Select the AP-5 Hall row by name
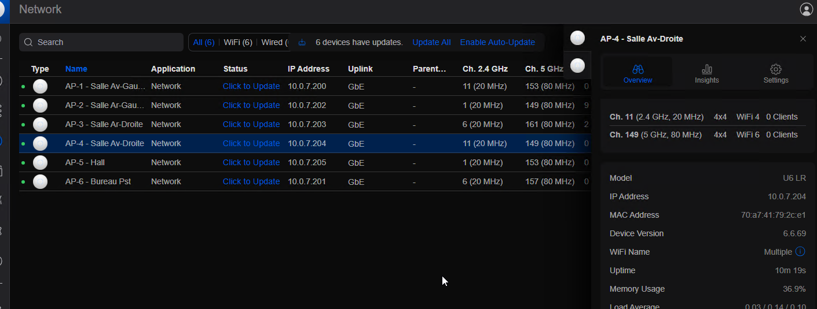817x309 pixels. tap(85, 162)
